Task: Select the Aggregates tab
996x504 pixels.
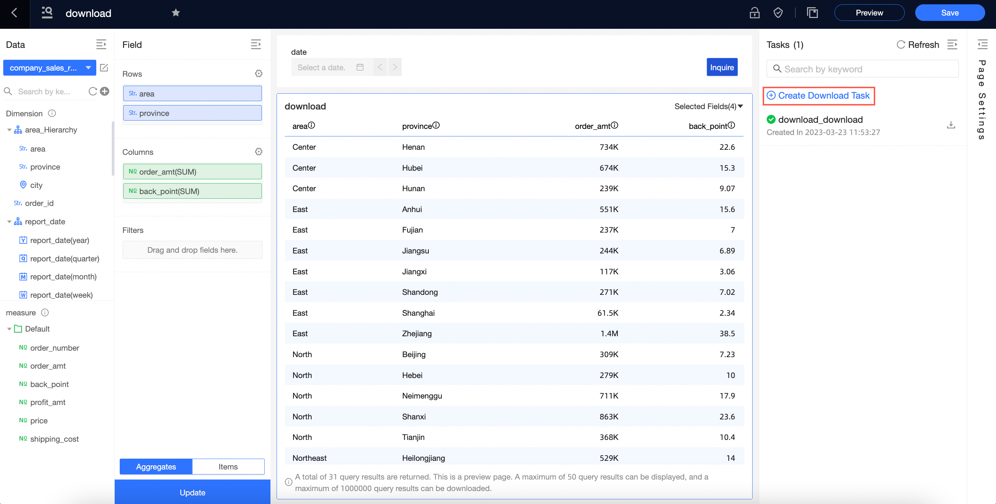Action: point(156,466)
